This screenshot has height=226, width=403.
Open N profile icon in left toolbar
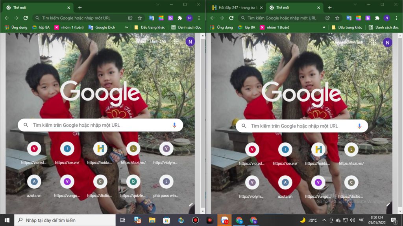pos(189,18)
